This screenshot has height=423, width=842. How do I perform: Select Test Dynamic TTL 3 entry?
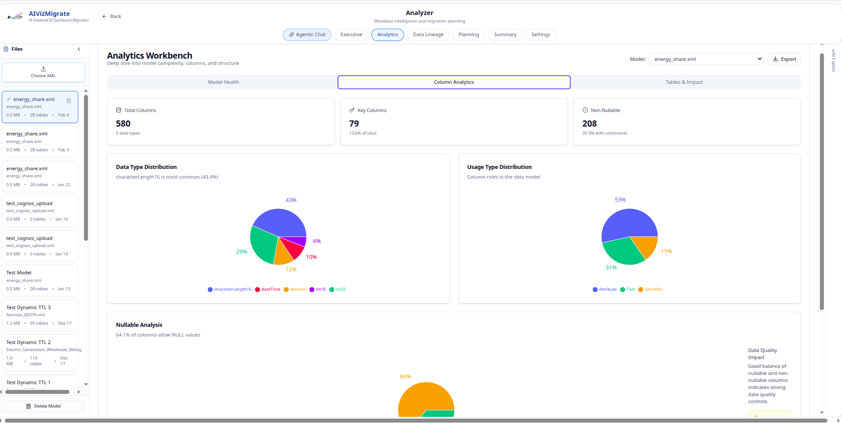point(40,315)
